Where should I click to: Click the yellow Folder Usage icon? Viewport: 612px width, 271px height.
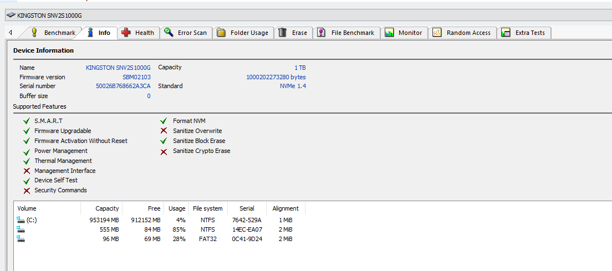[221, 33]
